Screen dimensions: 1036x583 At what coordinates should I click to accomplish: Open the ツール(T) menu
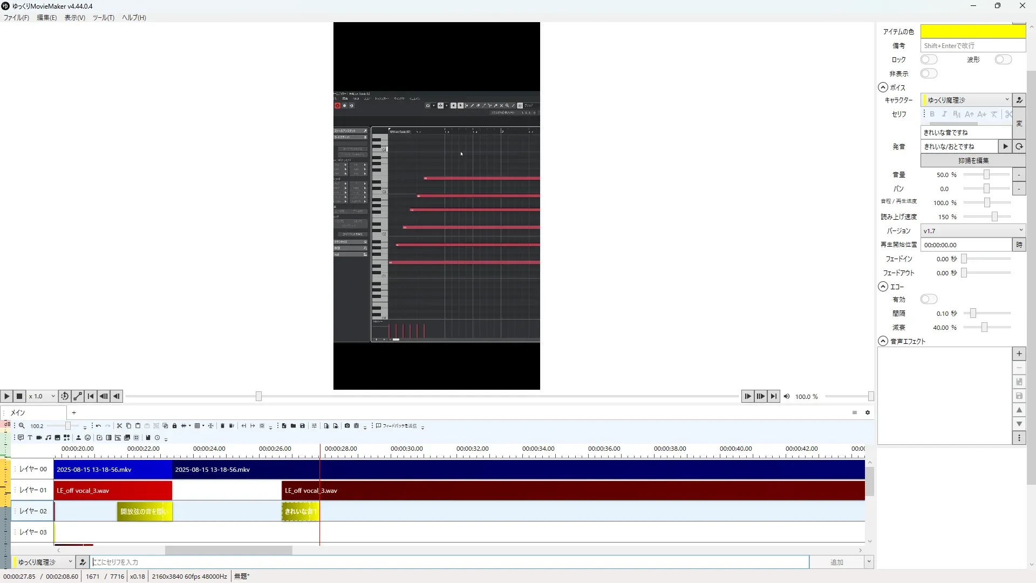[x=103, y=17]
